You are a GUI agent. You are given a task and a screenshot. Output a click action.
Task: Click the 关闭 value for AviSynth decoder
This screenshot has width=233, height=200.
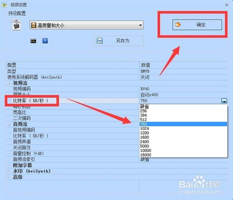(x=145, y=77)
